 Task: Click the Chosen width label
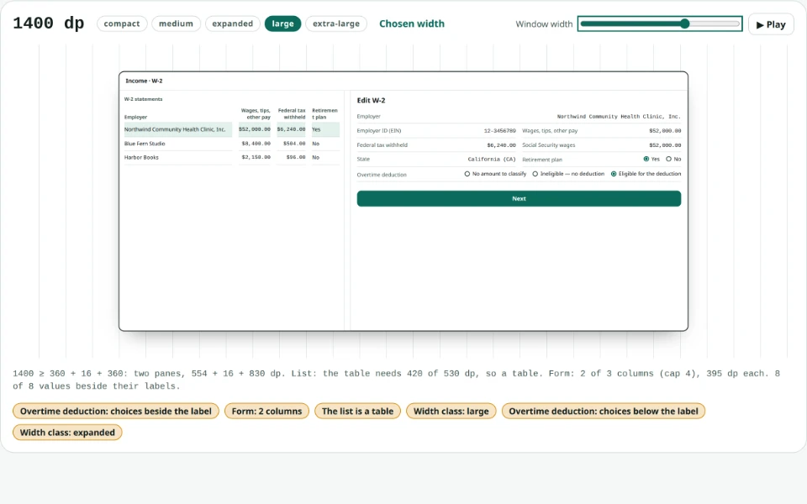412,24
